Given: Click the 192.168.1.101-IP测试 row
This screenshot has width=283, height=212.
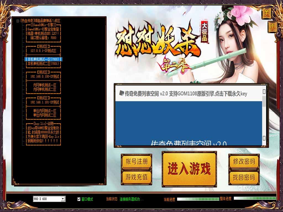Looking at the screenshot, I should click(44, 102).
